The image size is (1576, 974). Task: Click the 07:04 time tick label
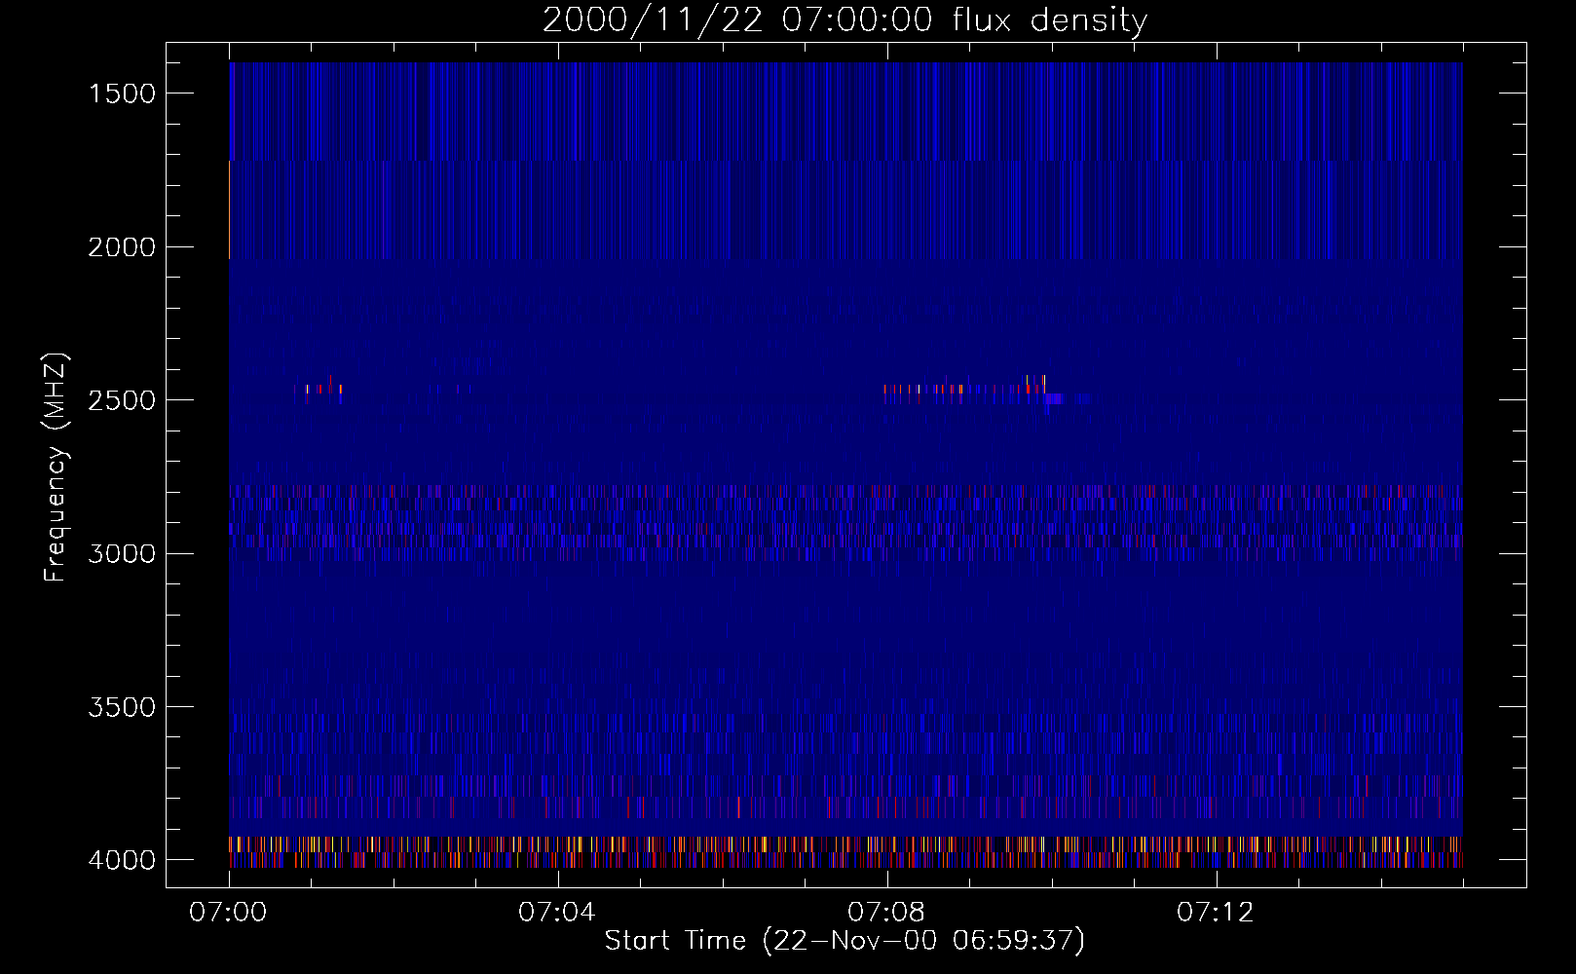click(557, 913)
